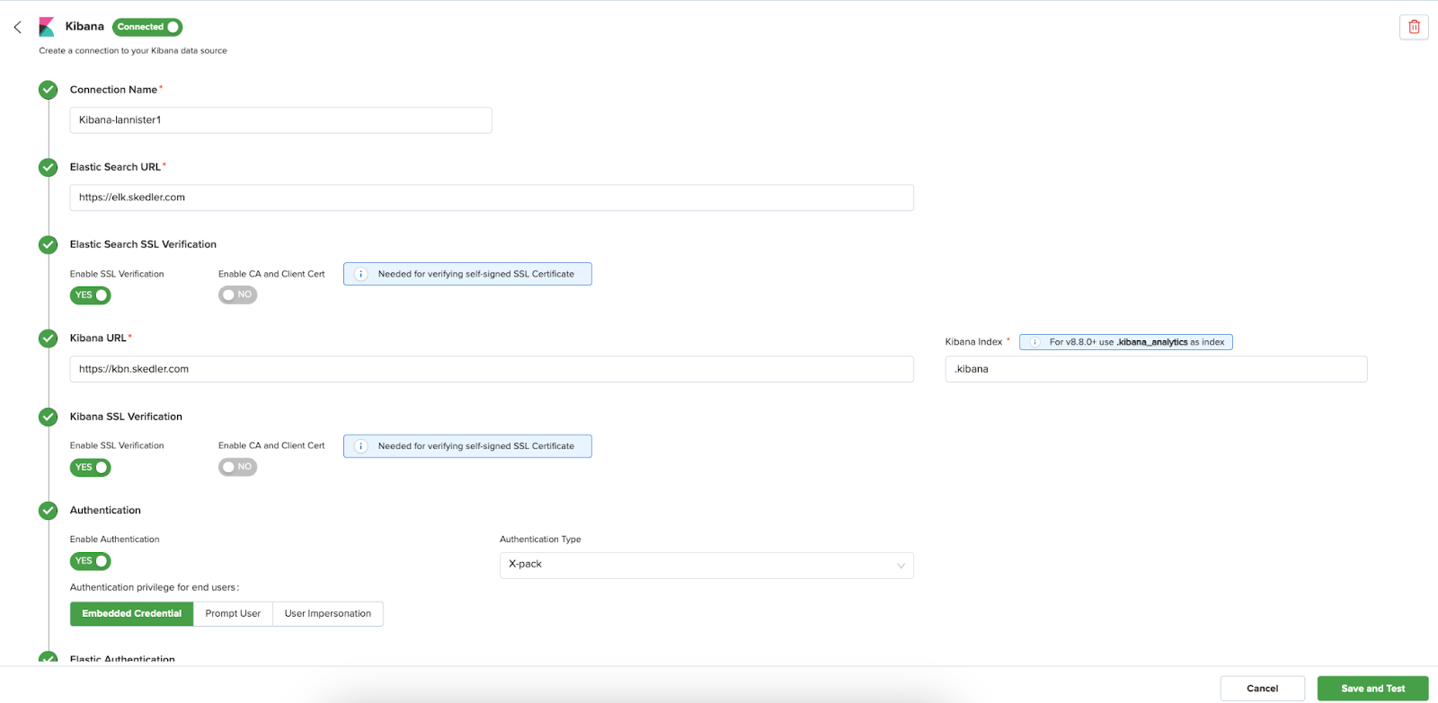The image size is (1438, 703).
Task: Disable Elastic Search Enable SSL Verification toggle
Action: 91,295
